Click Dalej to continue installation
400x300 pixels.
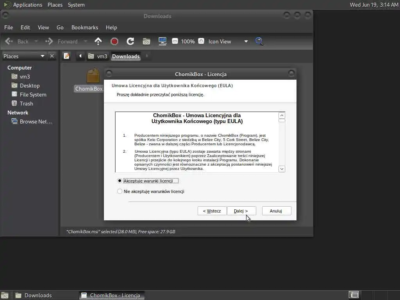click(x=241, y=211)
